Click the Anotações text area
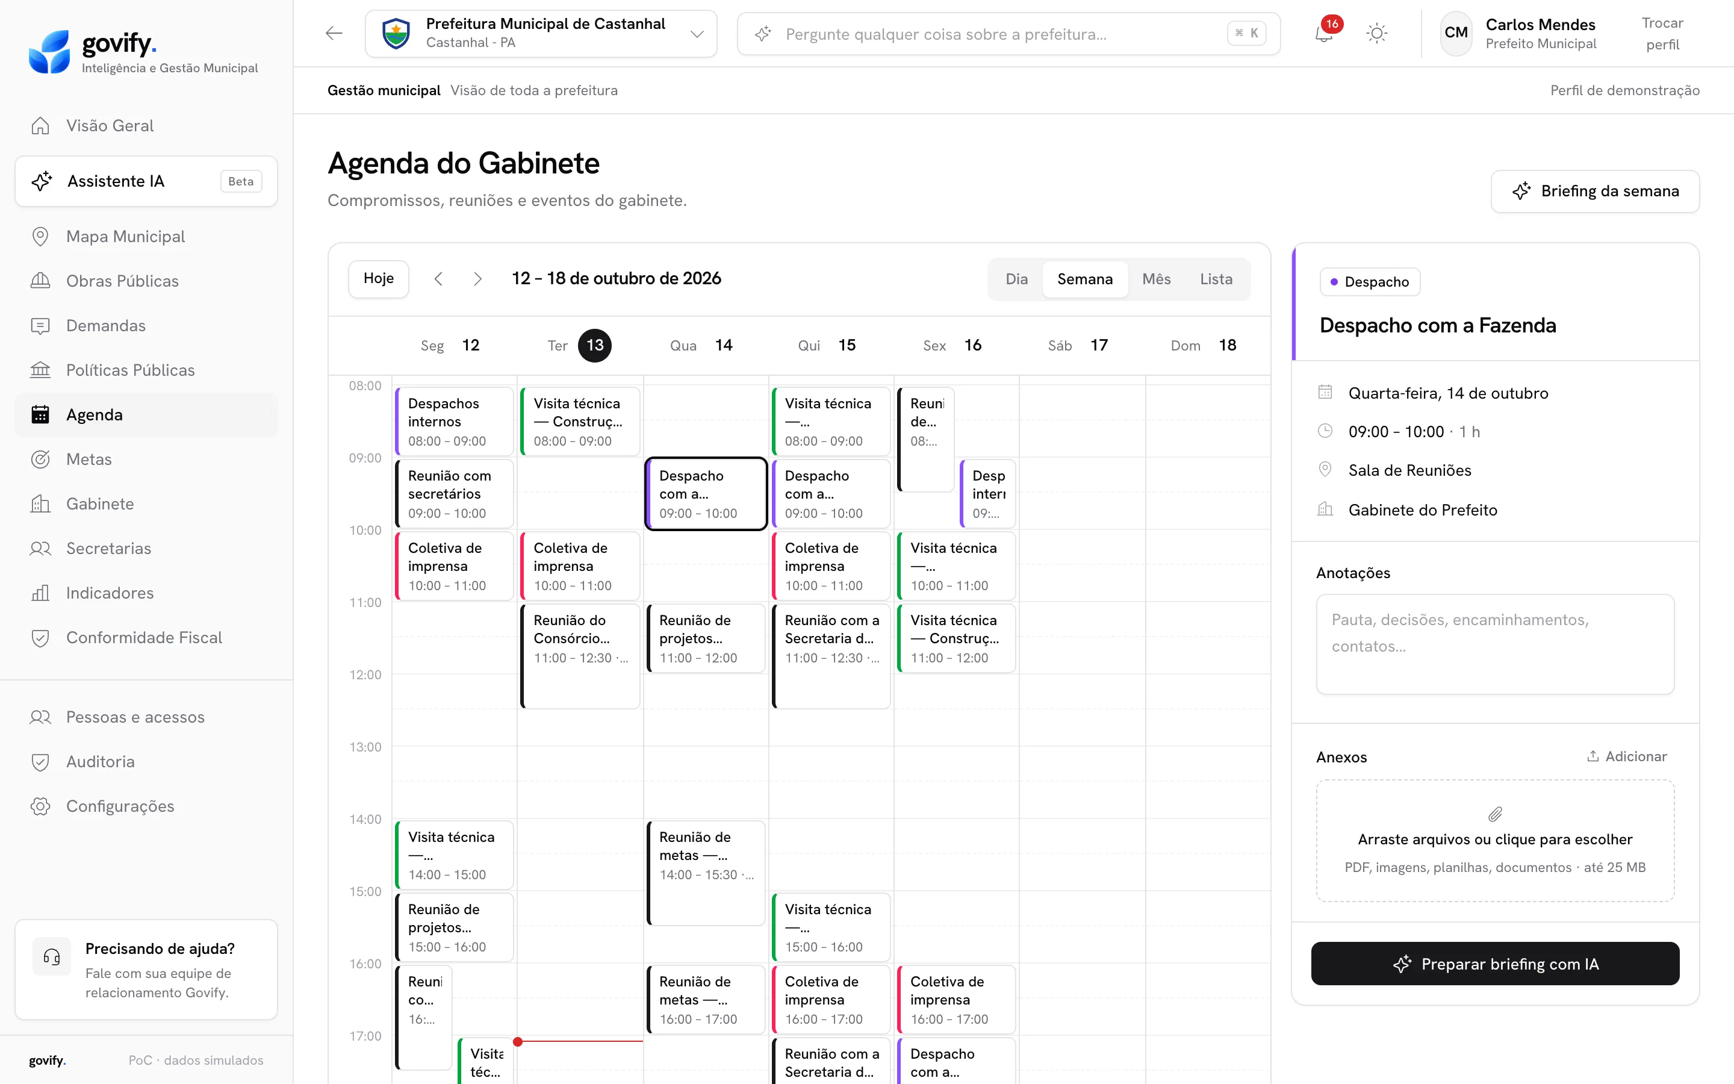Viewport: 1734px width, 1084px height. coord(1496,644)
